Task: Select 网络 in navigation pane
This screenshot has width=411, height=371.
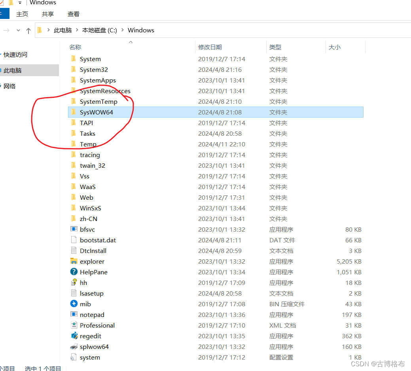Action: [9, 86]
